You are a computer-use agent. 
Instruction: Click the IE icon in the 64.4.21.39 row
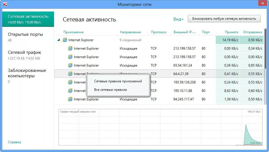tap(70, 74)
